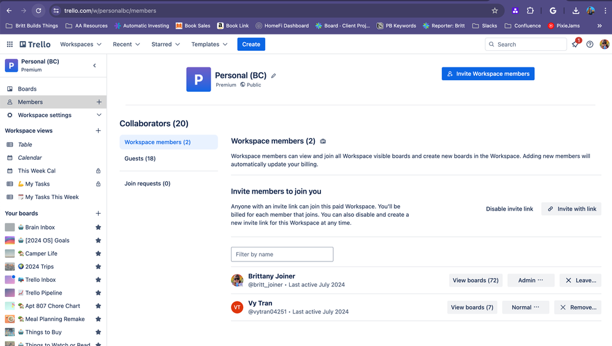Add members plus icon in sidebar

click(99, 102)
